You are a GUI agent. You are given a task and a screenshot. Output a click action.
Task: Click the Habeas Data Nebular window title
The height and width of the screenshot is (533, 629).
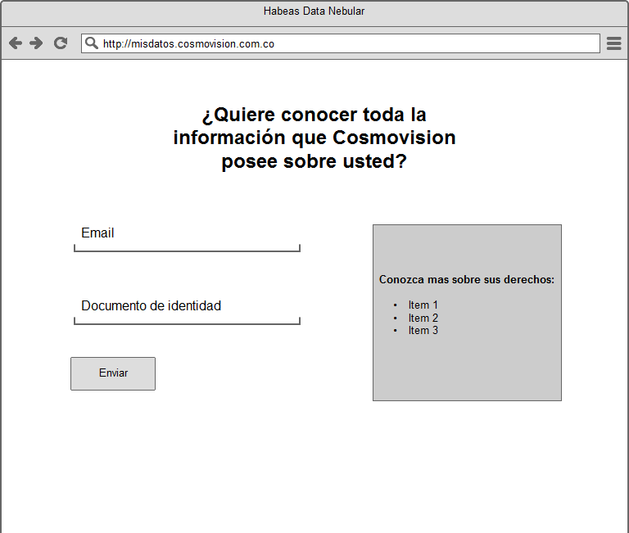tap(314, 11)
